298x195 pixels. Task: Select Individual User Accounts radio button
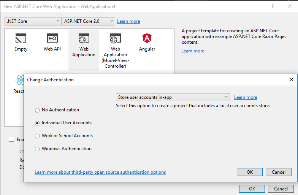coord(37,123)
